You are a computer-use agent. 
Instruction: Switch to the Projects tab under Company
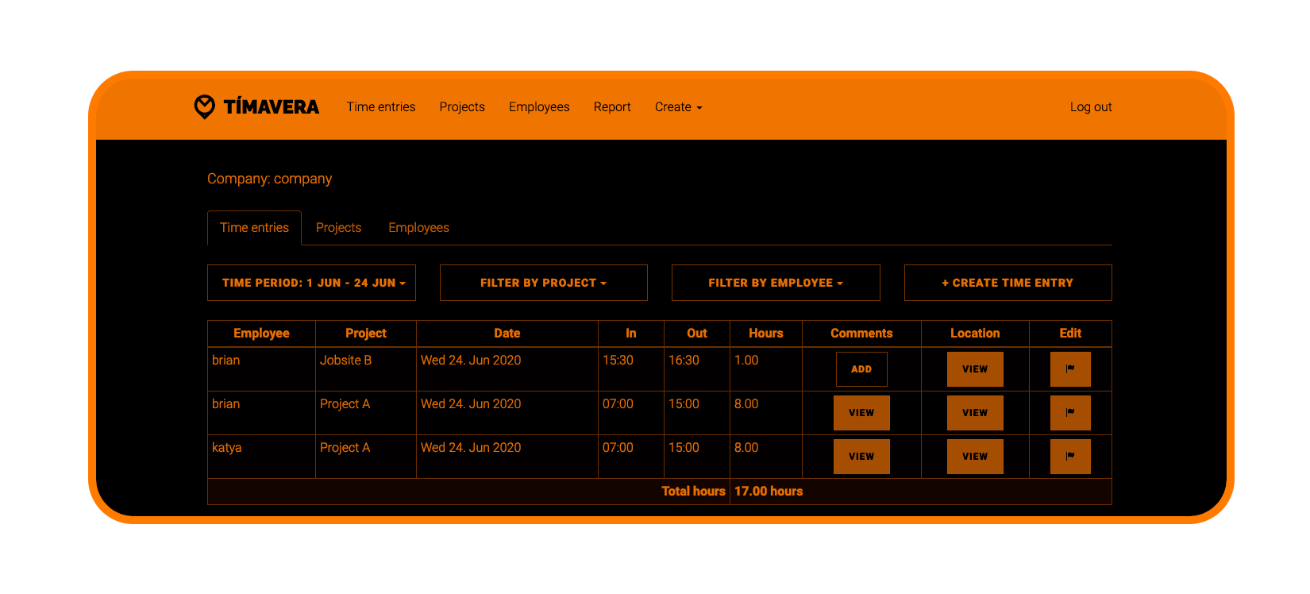click(x=338, y=228)
